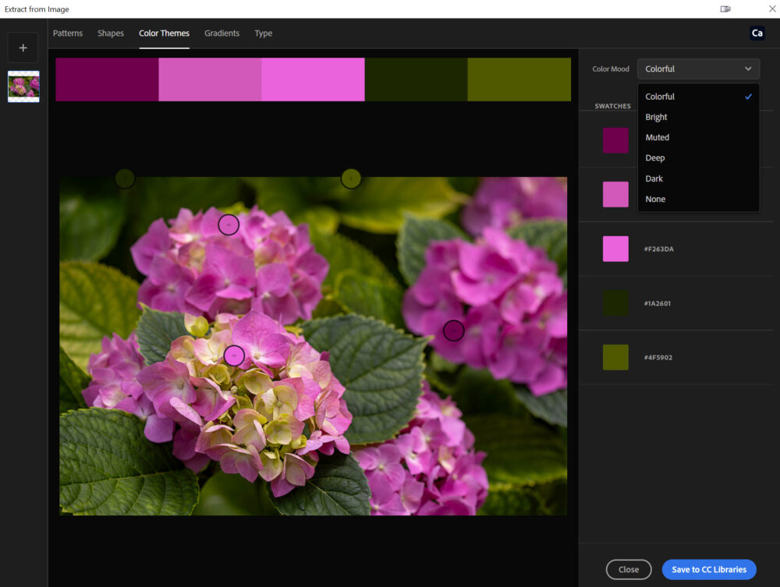Go to the Gradients tab
The height and width of the screenshot is (587, 780).
coord(222,34)
